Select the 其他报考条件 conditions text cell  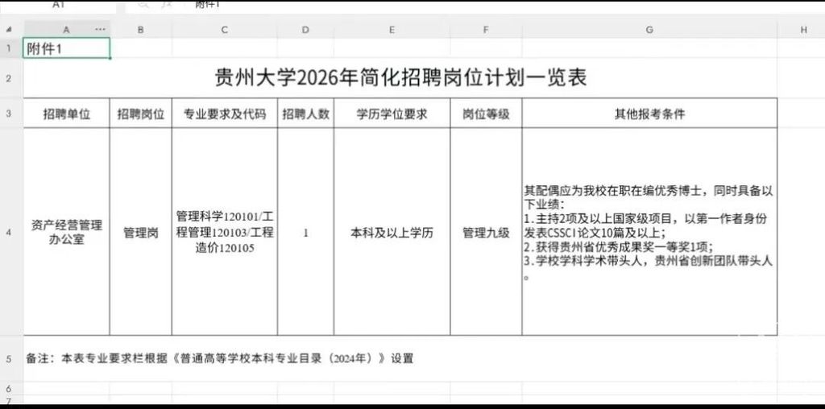coord(649,232)
